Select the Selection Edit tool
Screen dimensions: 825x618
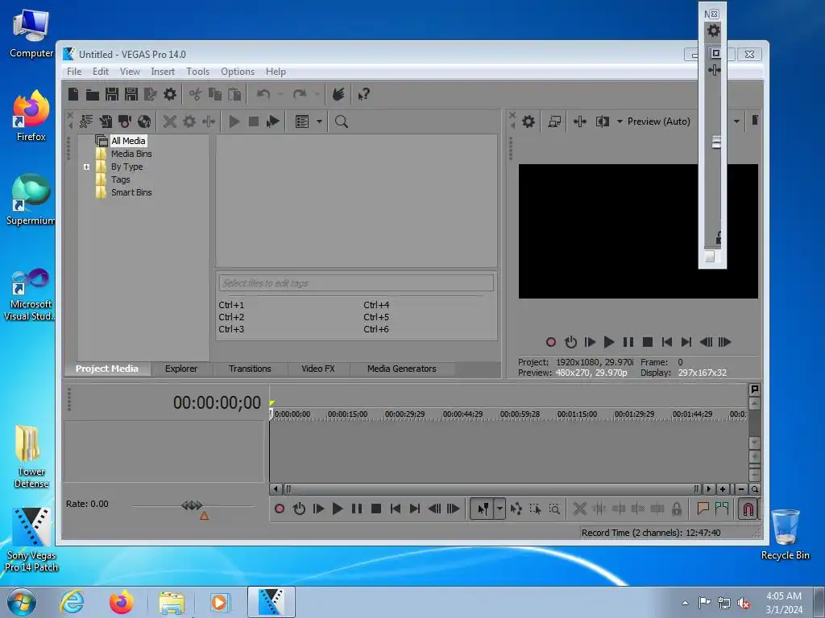[x=535, y=509]
